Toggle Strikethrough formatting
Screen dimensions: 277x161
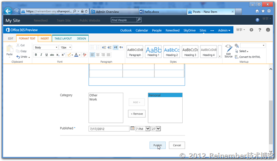coord(52,55)
